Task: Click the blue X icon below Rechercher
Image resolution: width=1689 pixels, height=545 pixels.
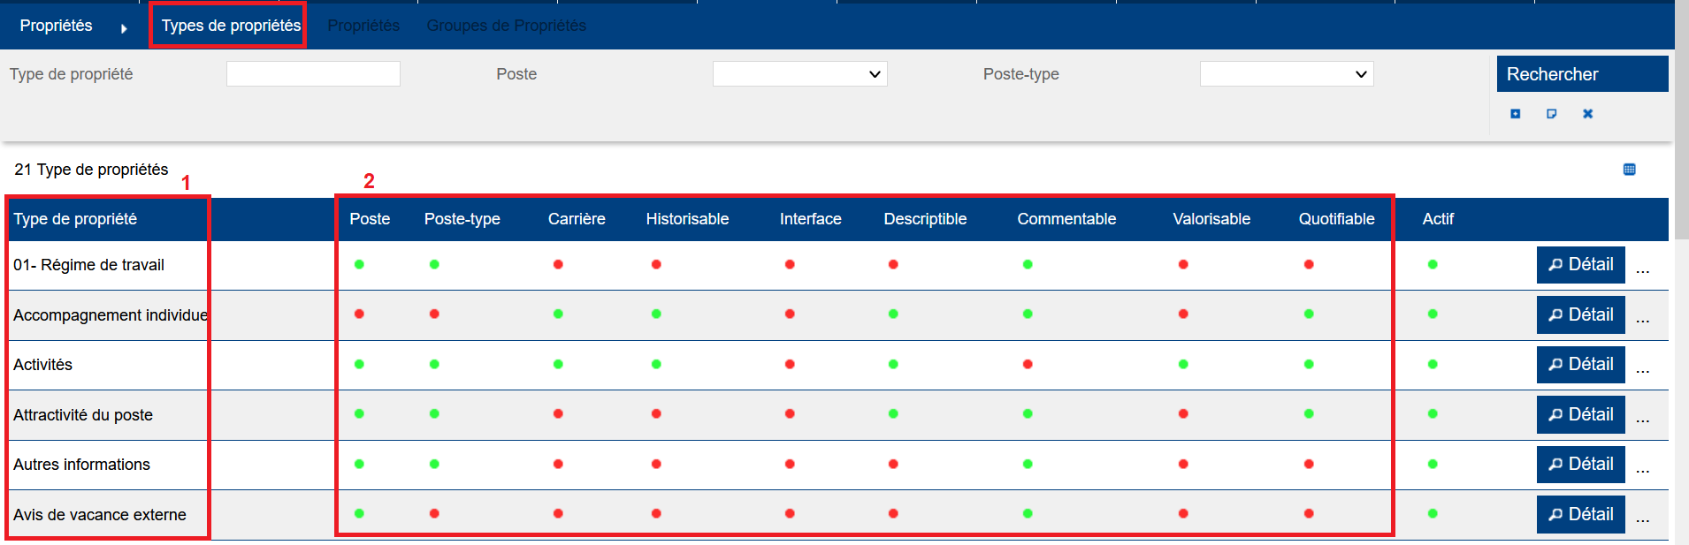Action: point(1587,114)
